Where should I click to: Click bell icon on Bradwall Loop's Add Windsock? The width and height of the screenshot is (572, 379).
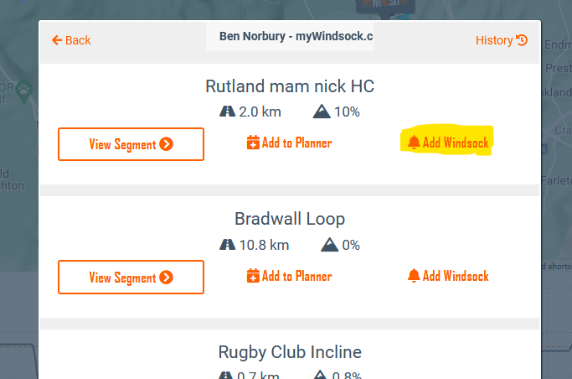(414, 276)
